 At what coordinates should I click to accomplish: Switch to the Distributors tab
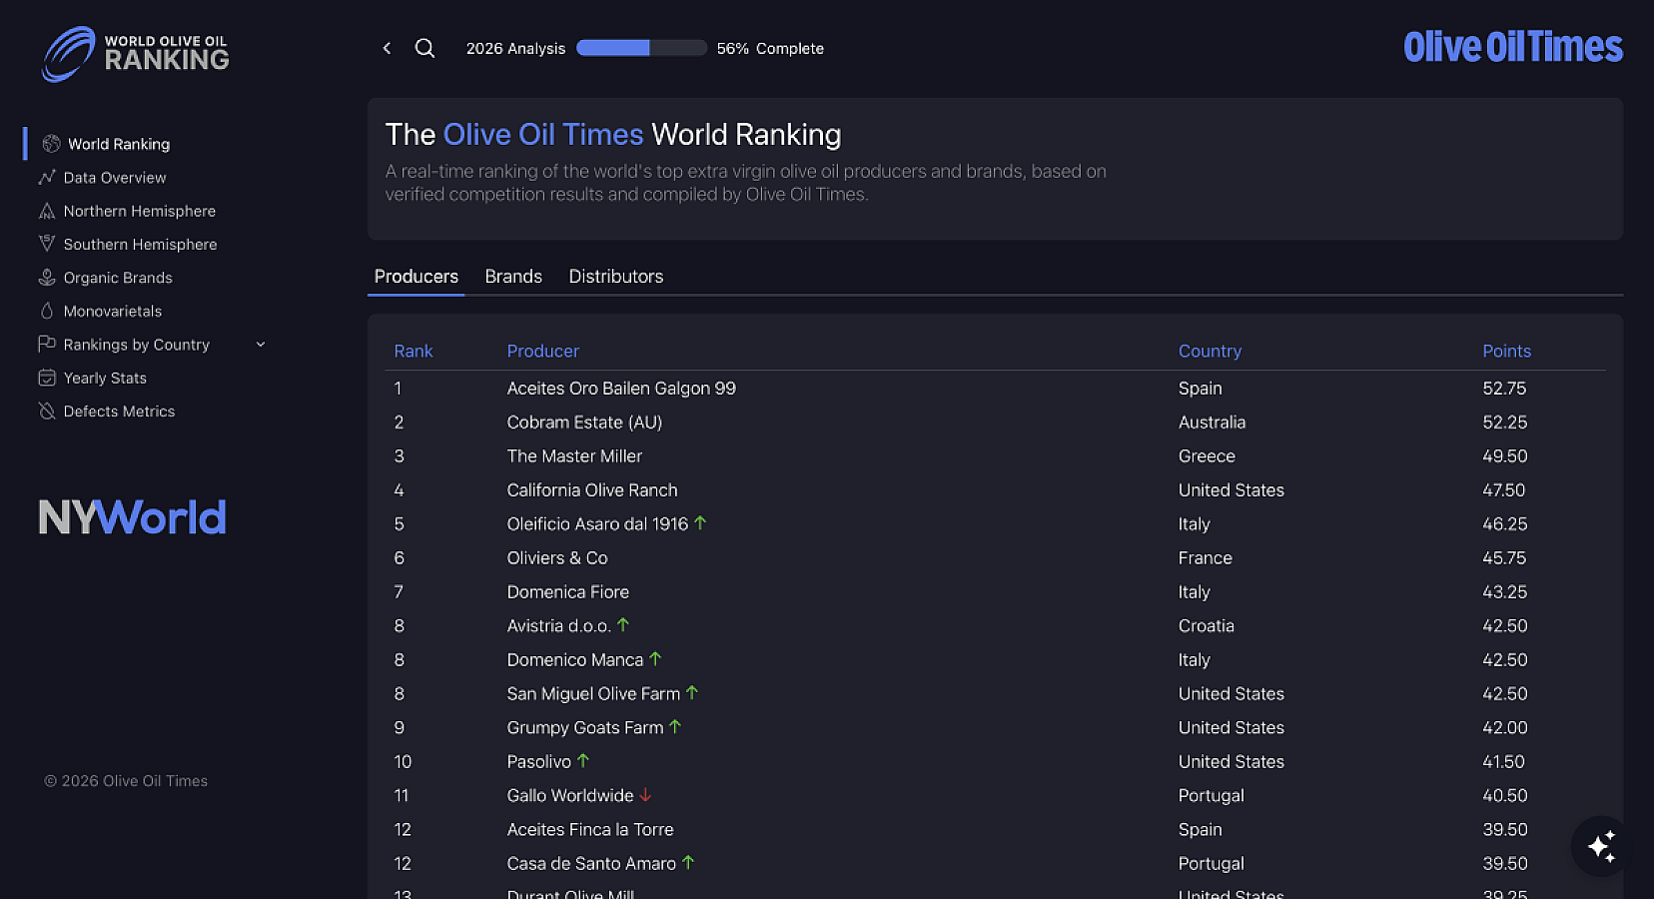coord(615,277)
